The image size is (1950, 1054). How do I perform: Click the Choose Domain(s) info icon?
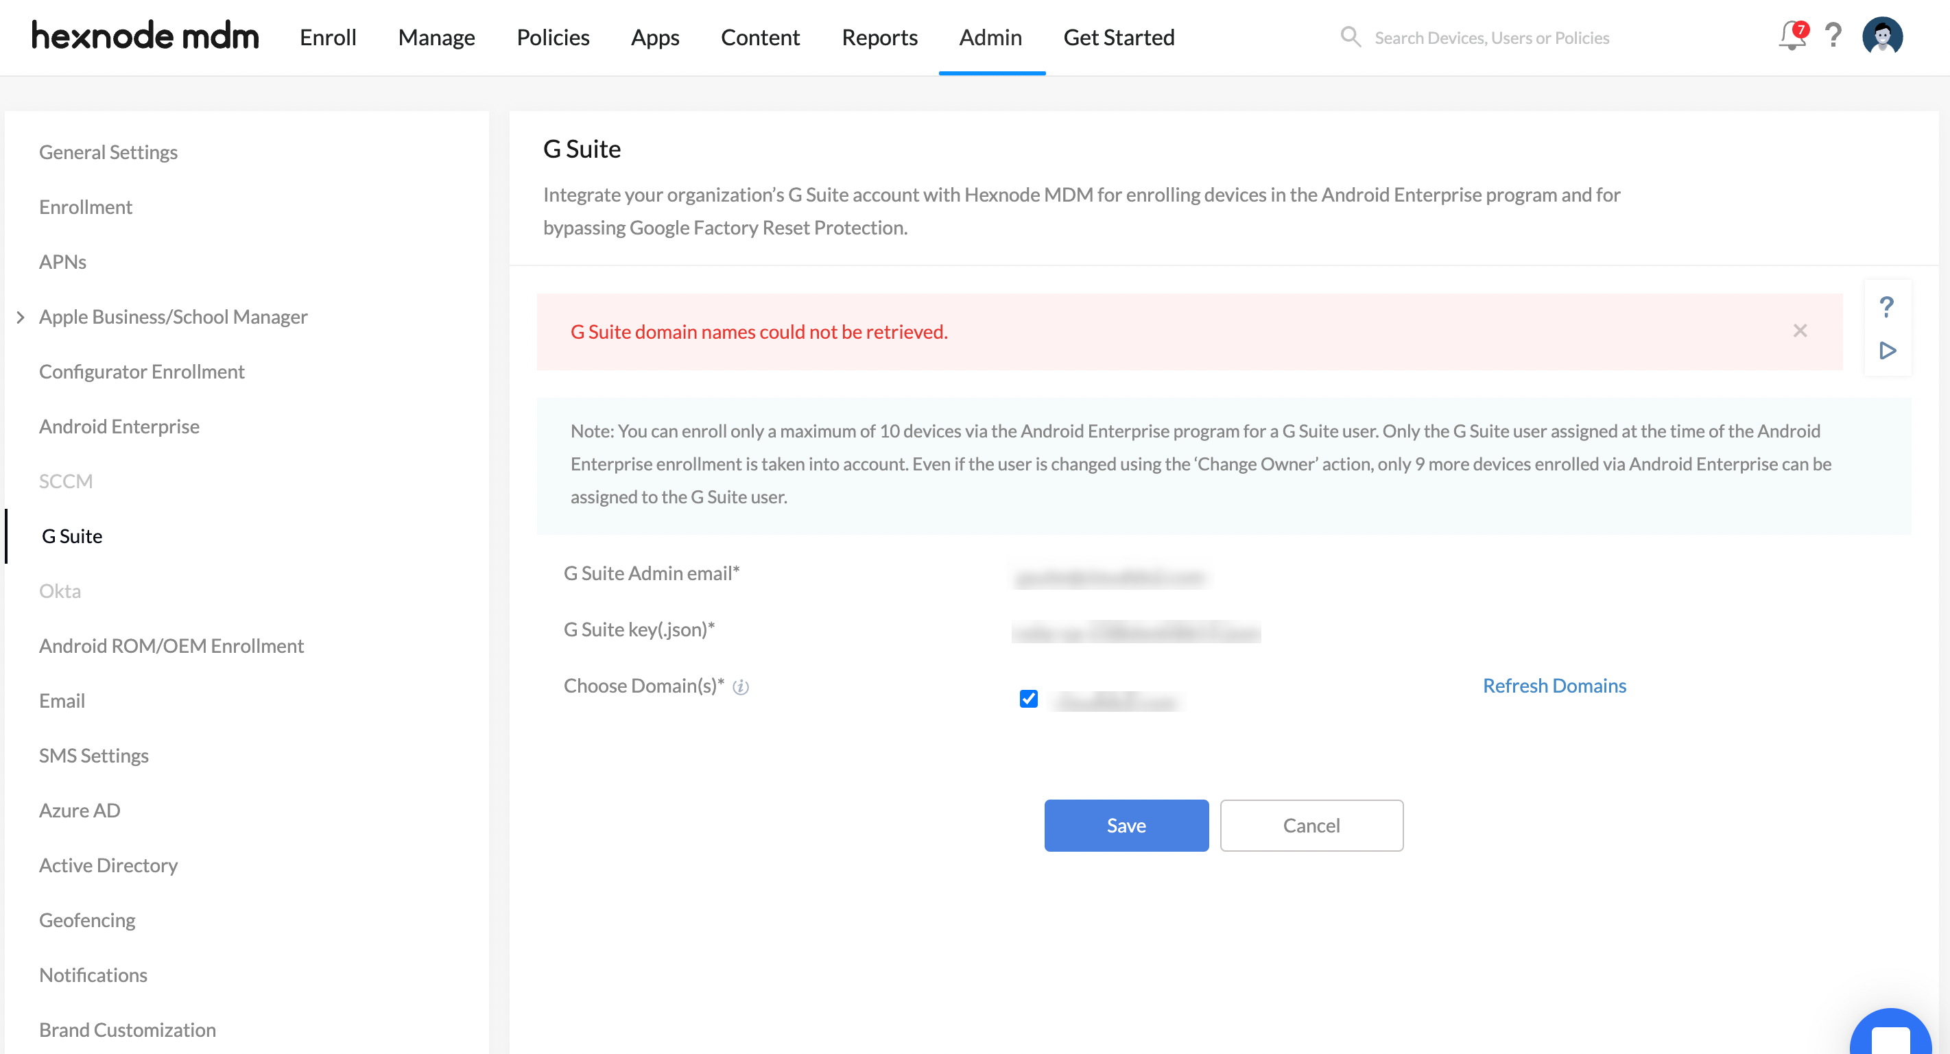[740, 687]
